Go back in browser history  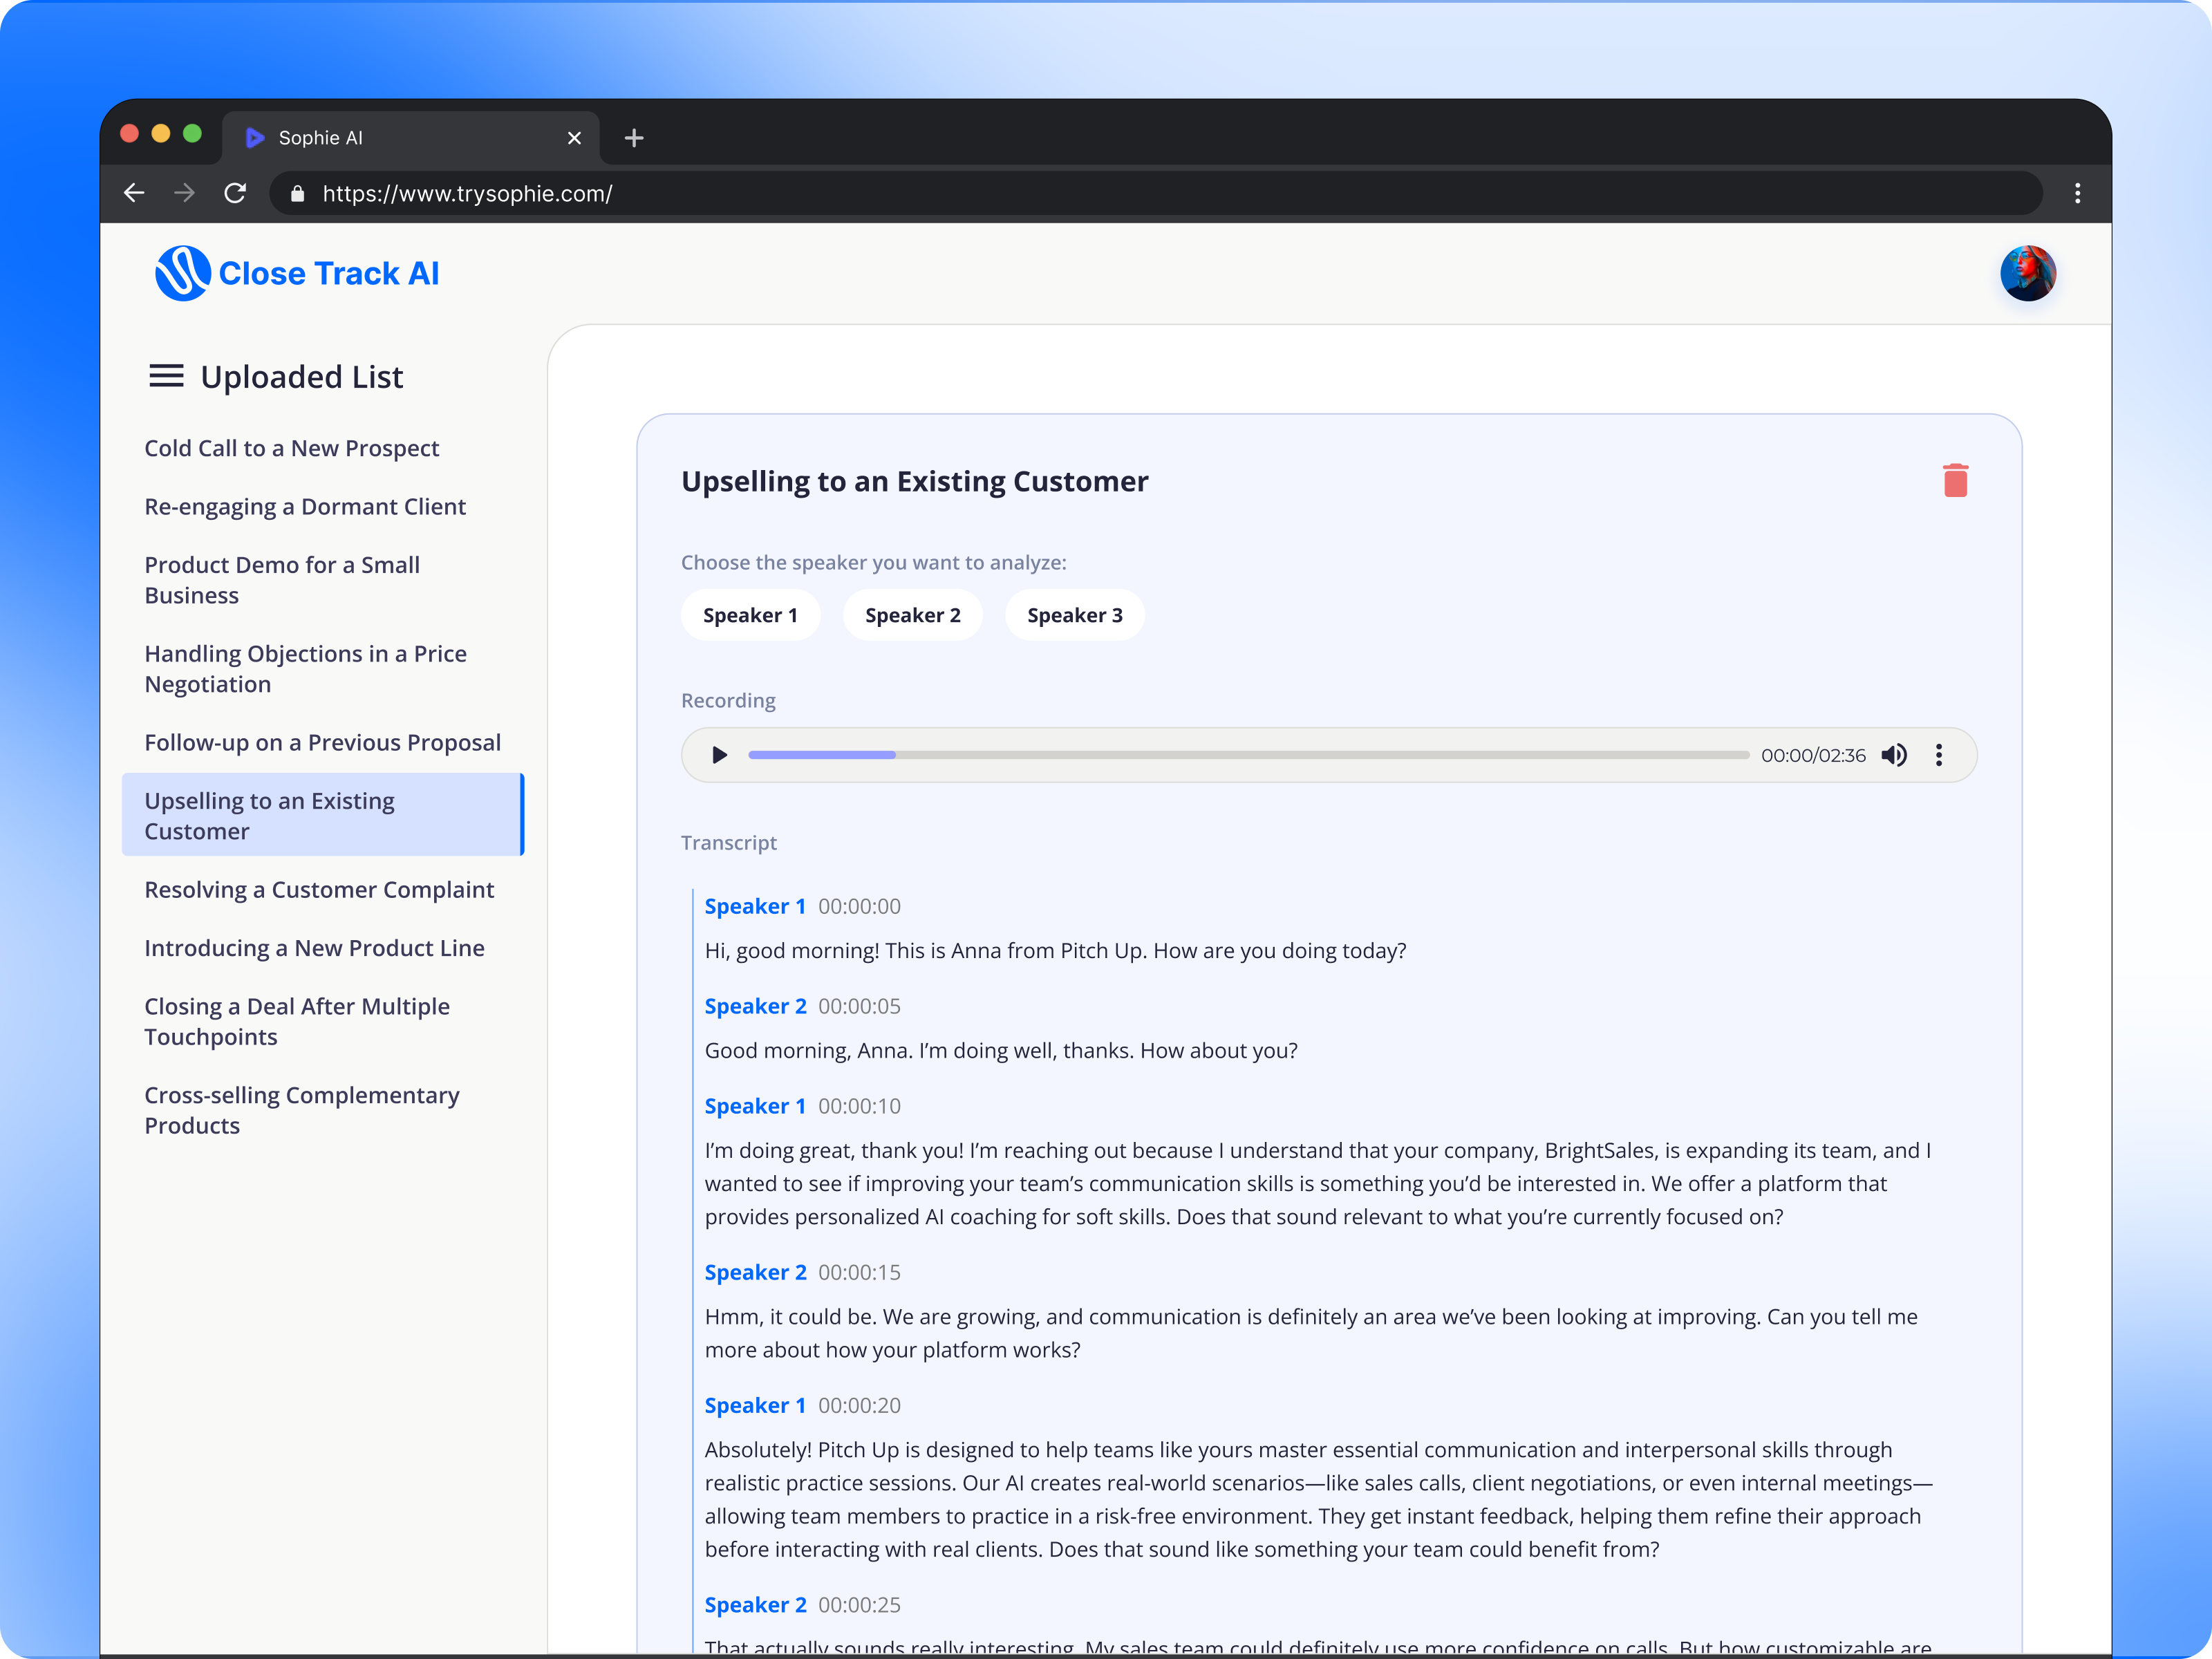pyautogui.click(x=134, y=193)
